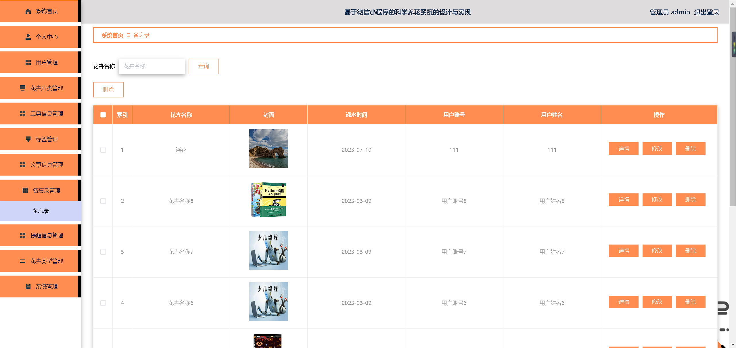Select the checkbox for row 花卉名称7
The image size is (736, 348).
point(103,252)
